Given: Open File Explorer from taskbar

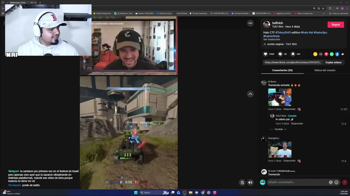Looking at the screenshot, I should 191,192.
